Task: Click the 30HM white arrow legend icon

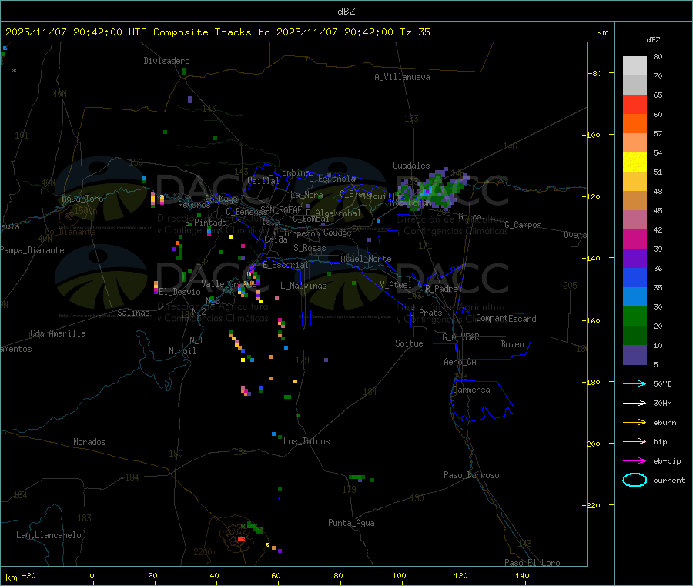Action: click(634, 403)
